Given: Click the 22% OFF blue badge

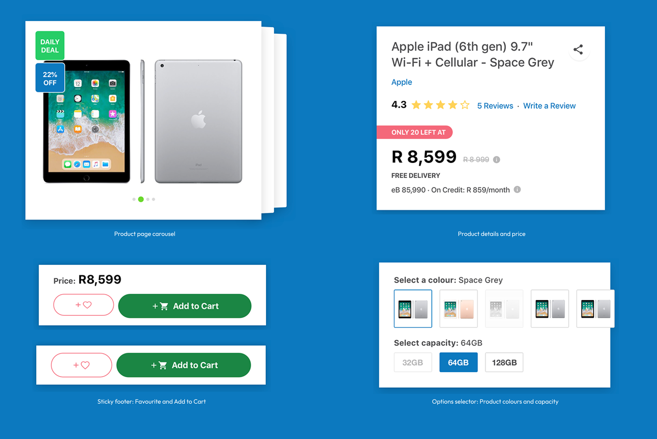Looking at the screenshot, I should pyautogui.click(x=50, y=78).
